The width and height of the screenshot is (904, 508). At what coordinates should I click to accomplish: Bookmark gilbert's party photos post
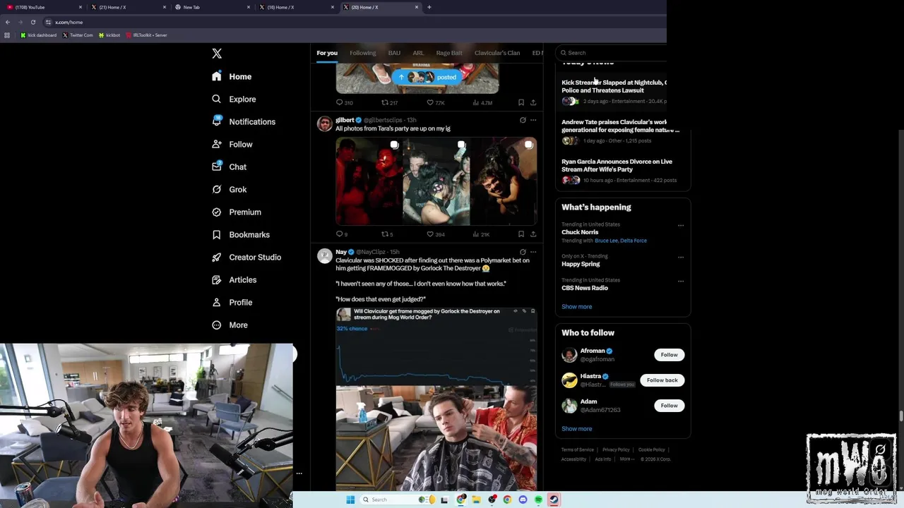click(521, 234)
